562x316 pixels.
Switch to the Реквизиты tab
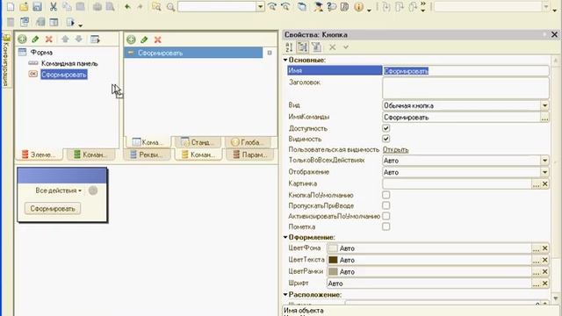coord(147,154)
